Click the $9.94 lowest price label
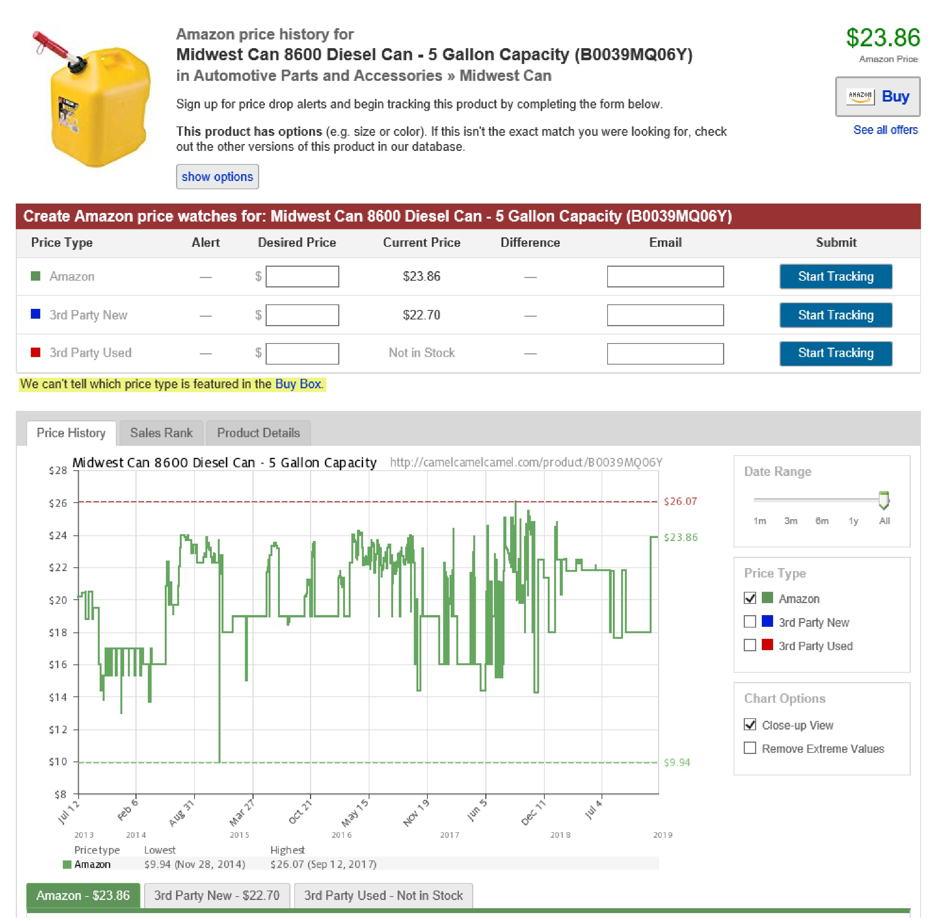The width and height of the screenshot is (939, 921). [677, 763]
